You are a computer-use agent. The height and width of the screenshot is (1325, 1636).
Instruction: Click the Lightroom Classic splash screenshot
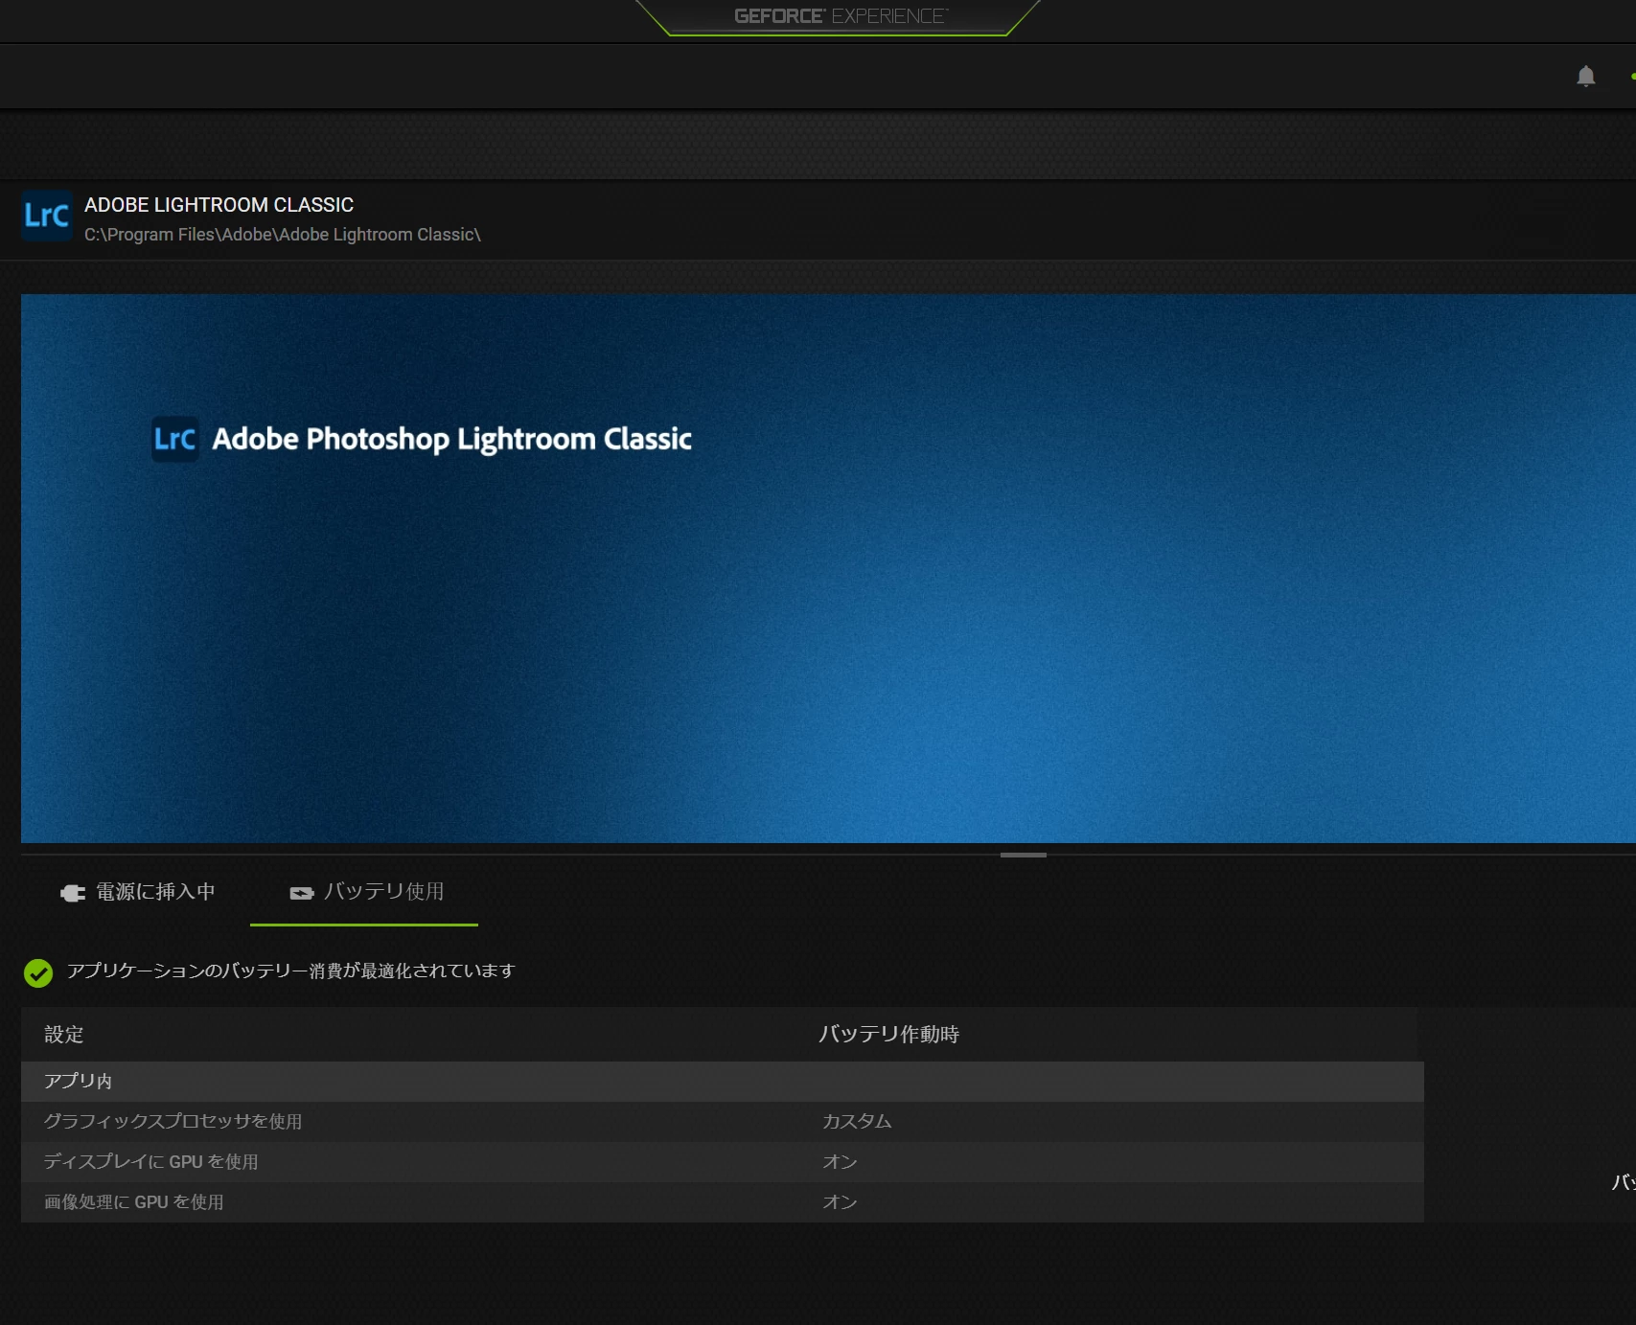828,568
